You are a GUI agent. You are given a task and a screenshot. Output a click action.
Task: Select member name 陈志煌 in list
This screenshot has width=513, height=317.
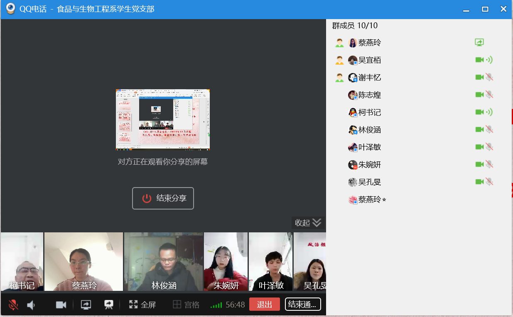tap(370, 95)
